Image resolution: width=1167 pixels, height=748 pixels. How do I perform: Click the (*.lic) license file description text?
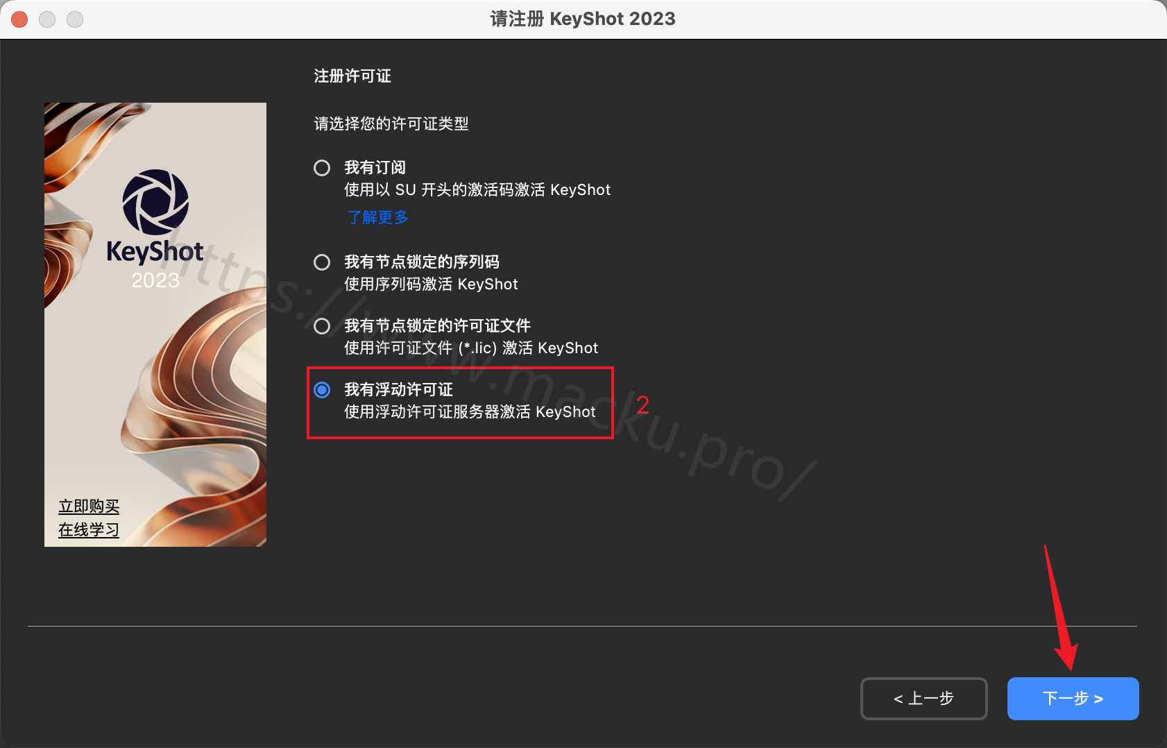tap(471, 348)
